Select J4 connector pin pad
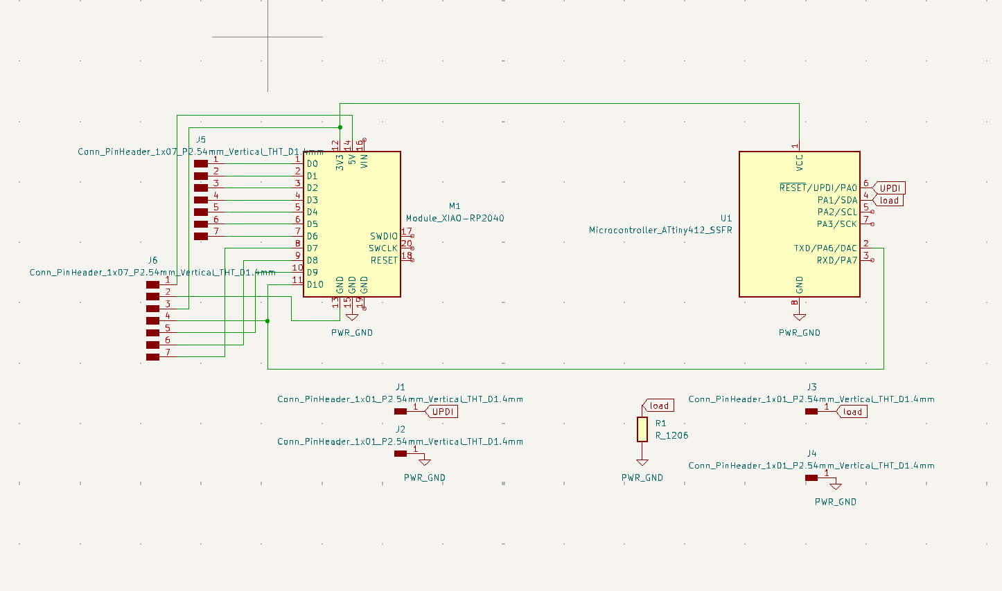The width and height of the screenshot is (1002, 591). pyautogui.click(x=811, y=478)
